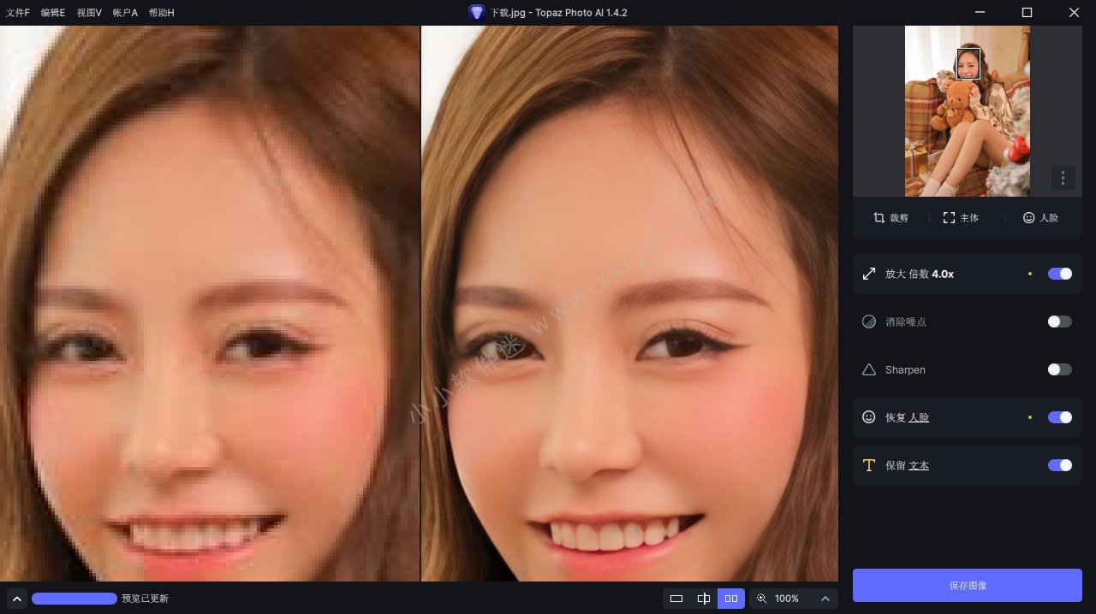Select side-by-side comparison view

[731, 599]
